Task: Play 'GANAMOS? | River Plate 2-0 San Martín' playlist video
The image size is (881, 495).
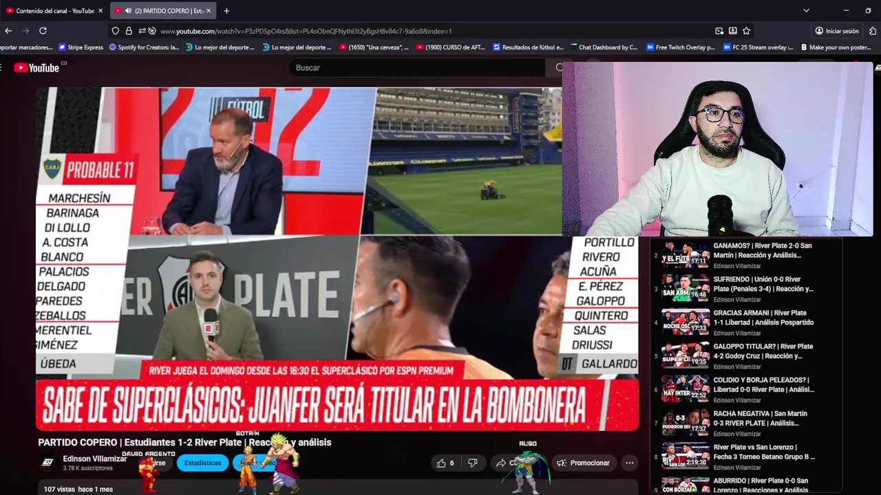Action: pyautogui.click(x=747, y=255)
